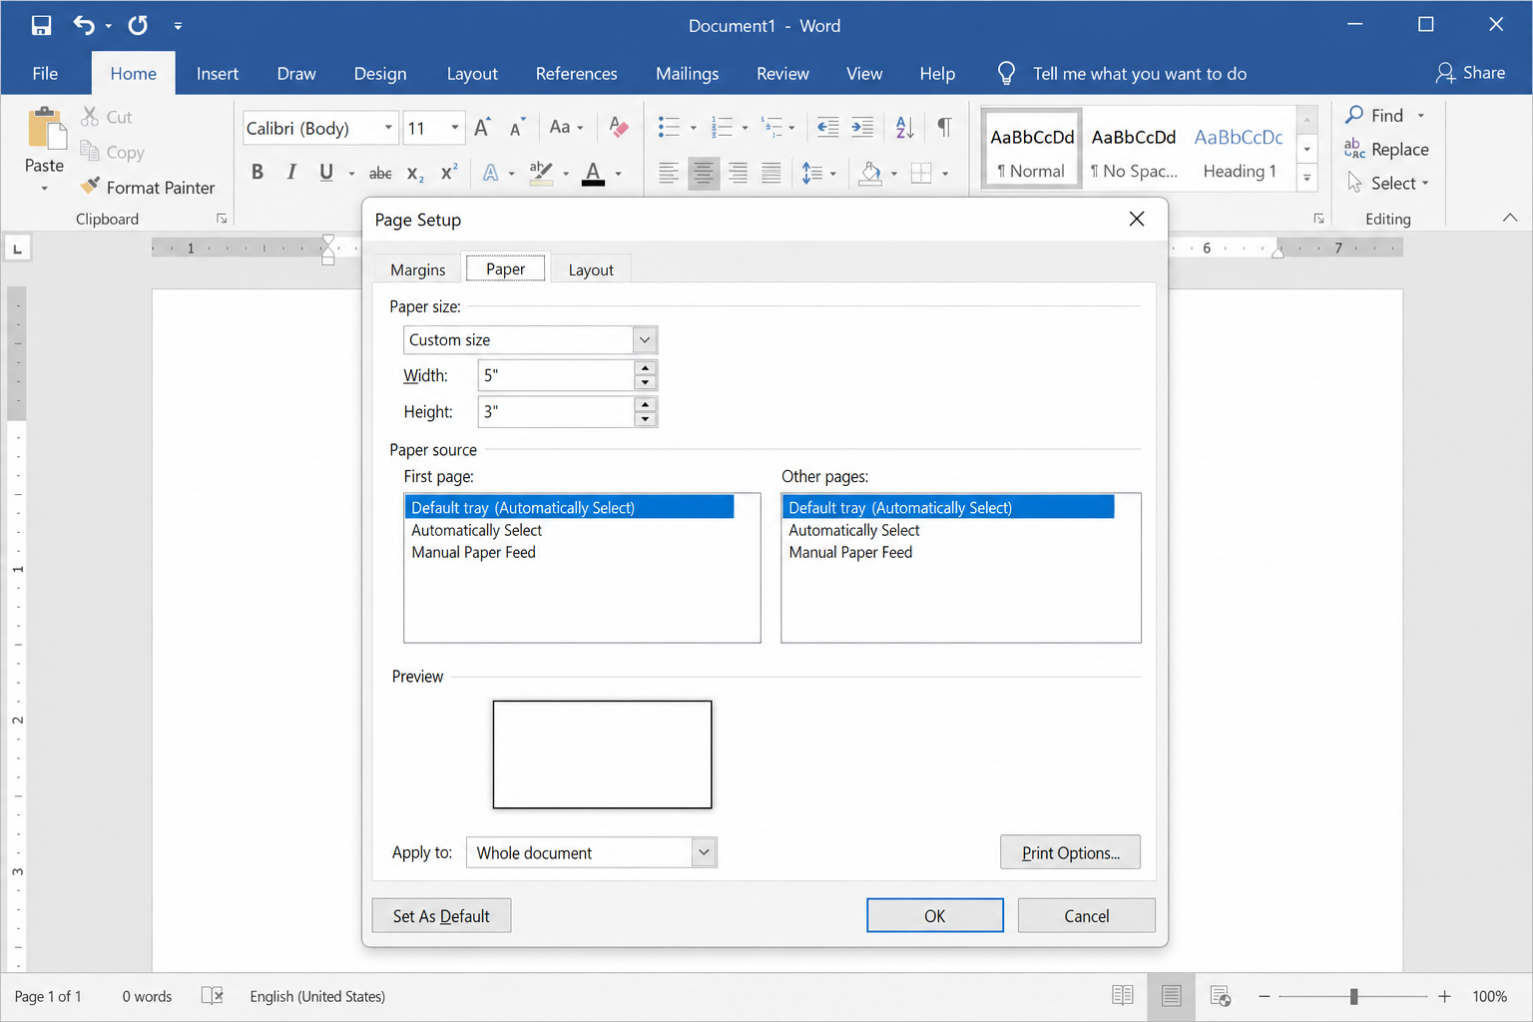Sort the paragraphs with the A-Z icon
Image resolution: width=1533 pixels, height=1022 pixels.
pyautogui.click(x=904, y=127)
